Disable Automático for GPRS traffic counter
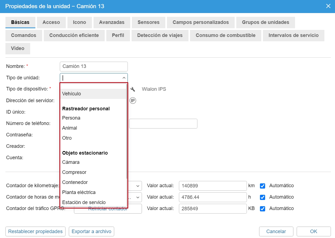335x238 pixels. 262,209
